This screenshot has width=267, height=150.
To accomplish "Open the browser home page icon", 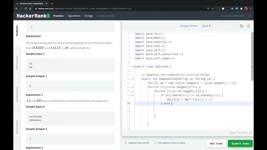I will pos(30,8).
